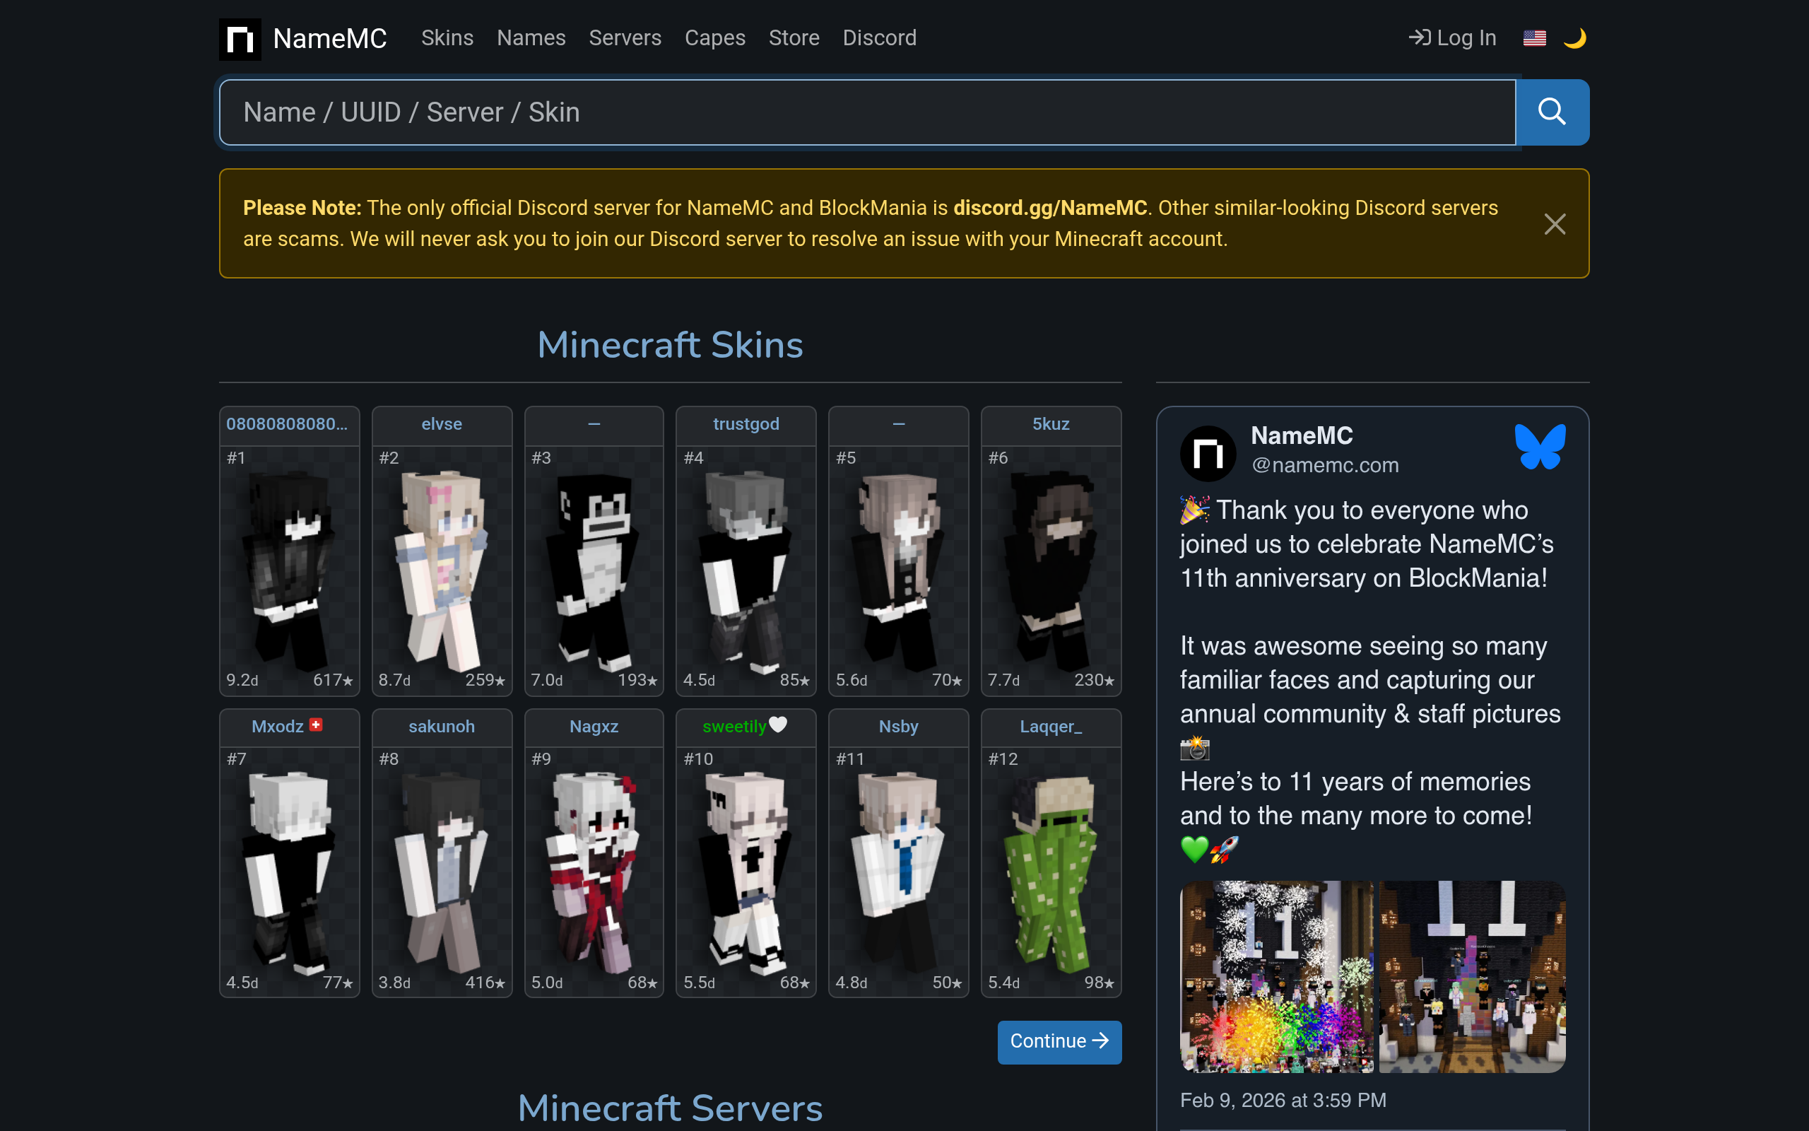1809x1131 pixels.
Task: Click the Continue button
Action: click(1059, 1041)
